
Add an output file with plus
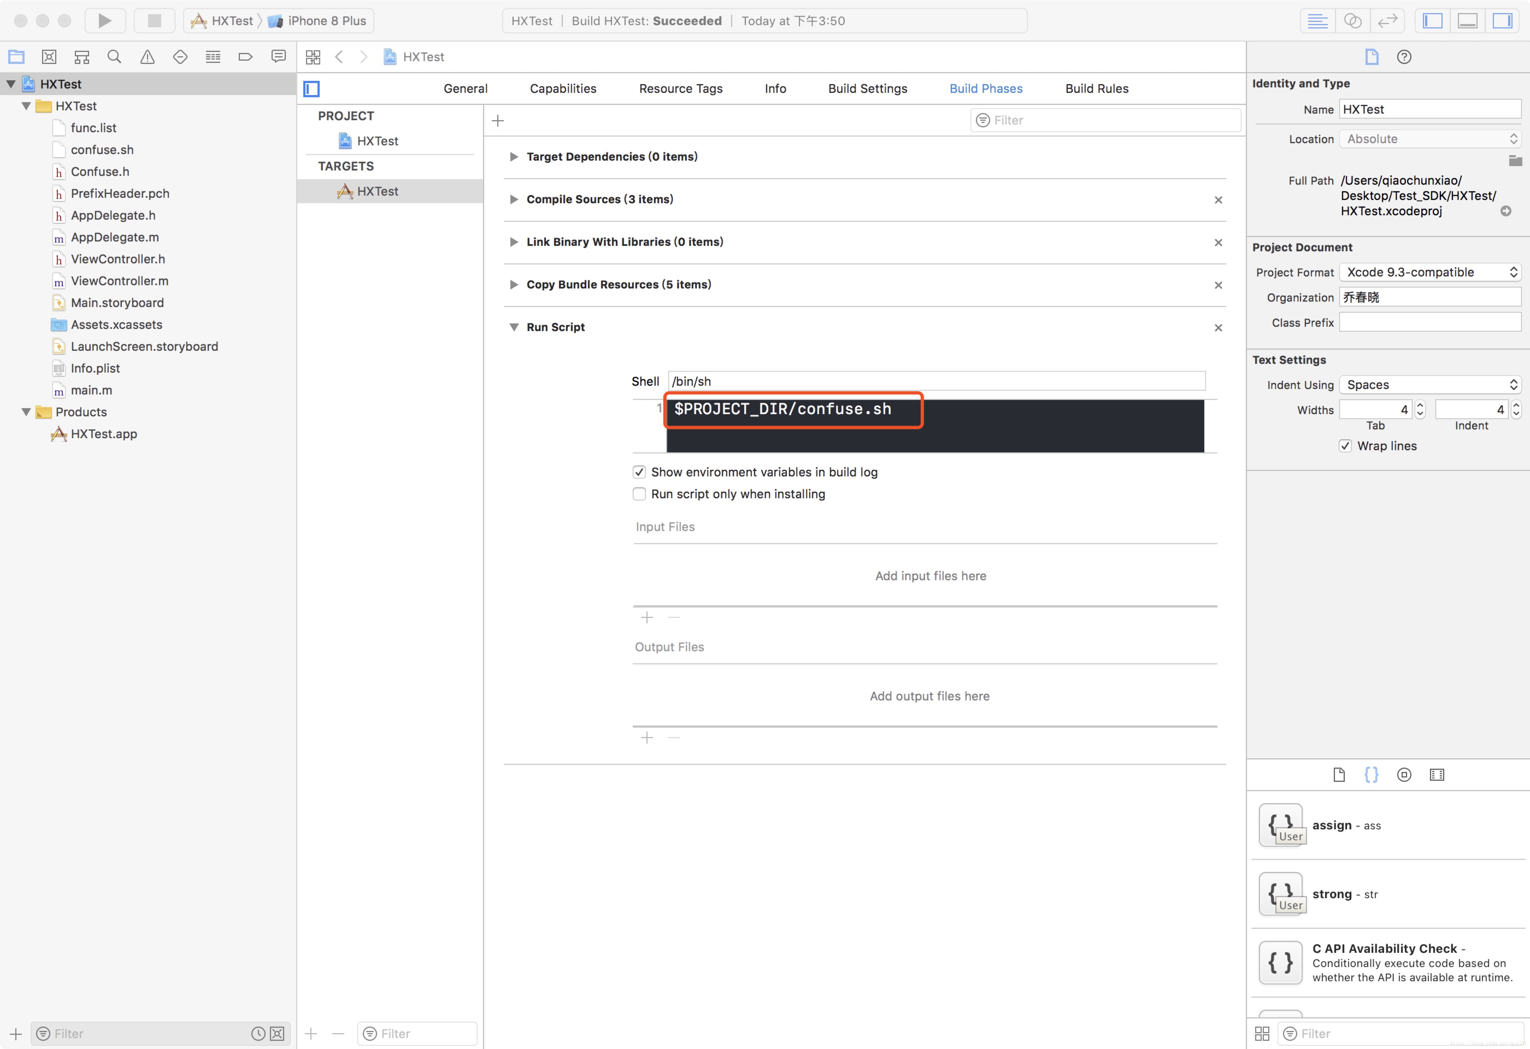click(647, 738)
